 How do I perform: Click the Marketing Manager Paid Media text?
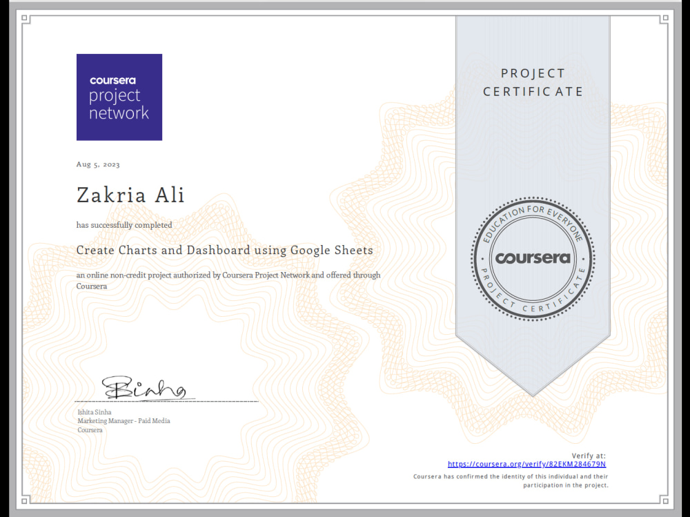click(124, 421)
